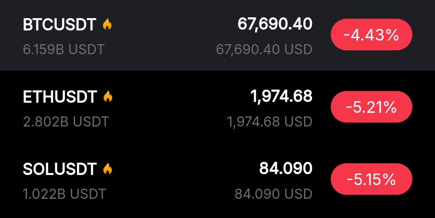Click the 2.802B USDT volume figure

[66, 122]
